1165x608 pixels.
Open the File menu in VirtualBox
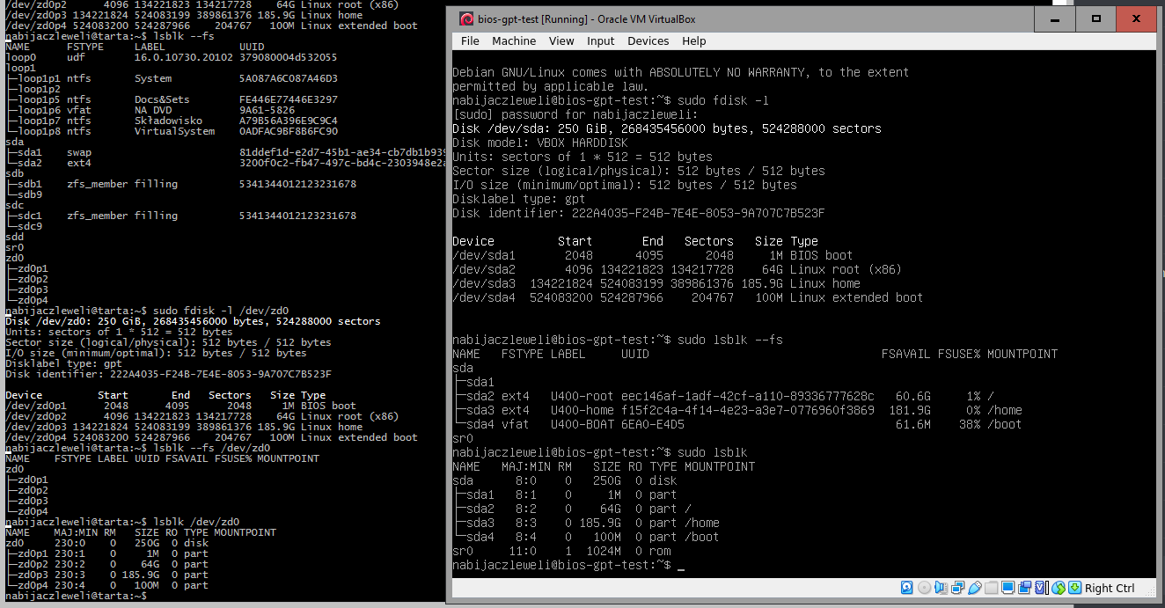pyautogui.click(x=470, y=41)
